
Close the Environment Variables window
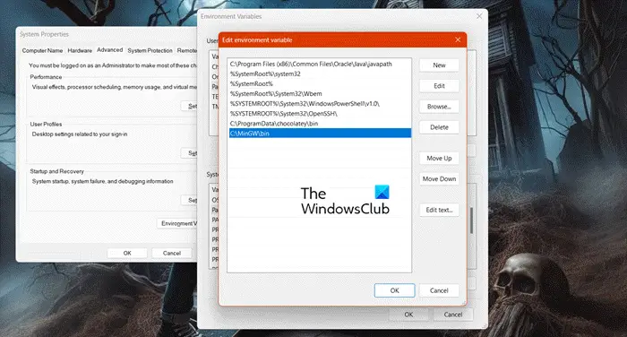click(x=479, y=16)
